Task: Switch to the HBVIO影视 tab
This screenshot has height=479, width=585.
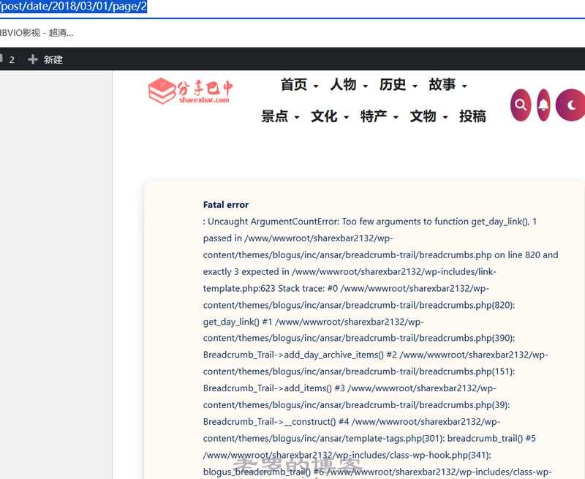Action: pyautogui.click(x=37, y=32)
